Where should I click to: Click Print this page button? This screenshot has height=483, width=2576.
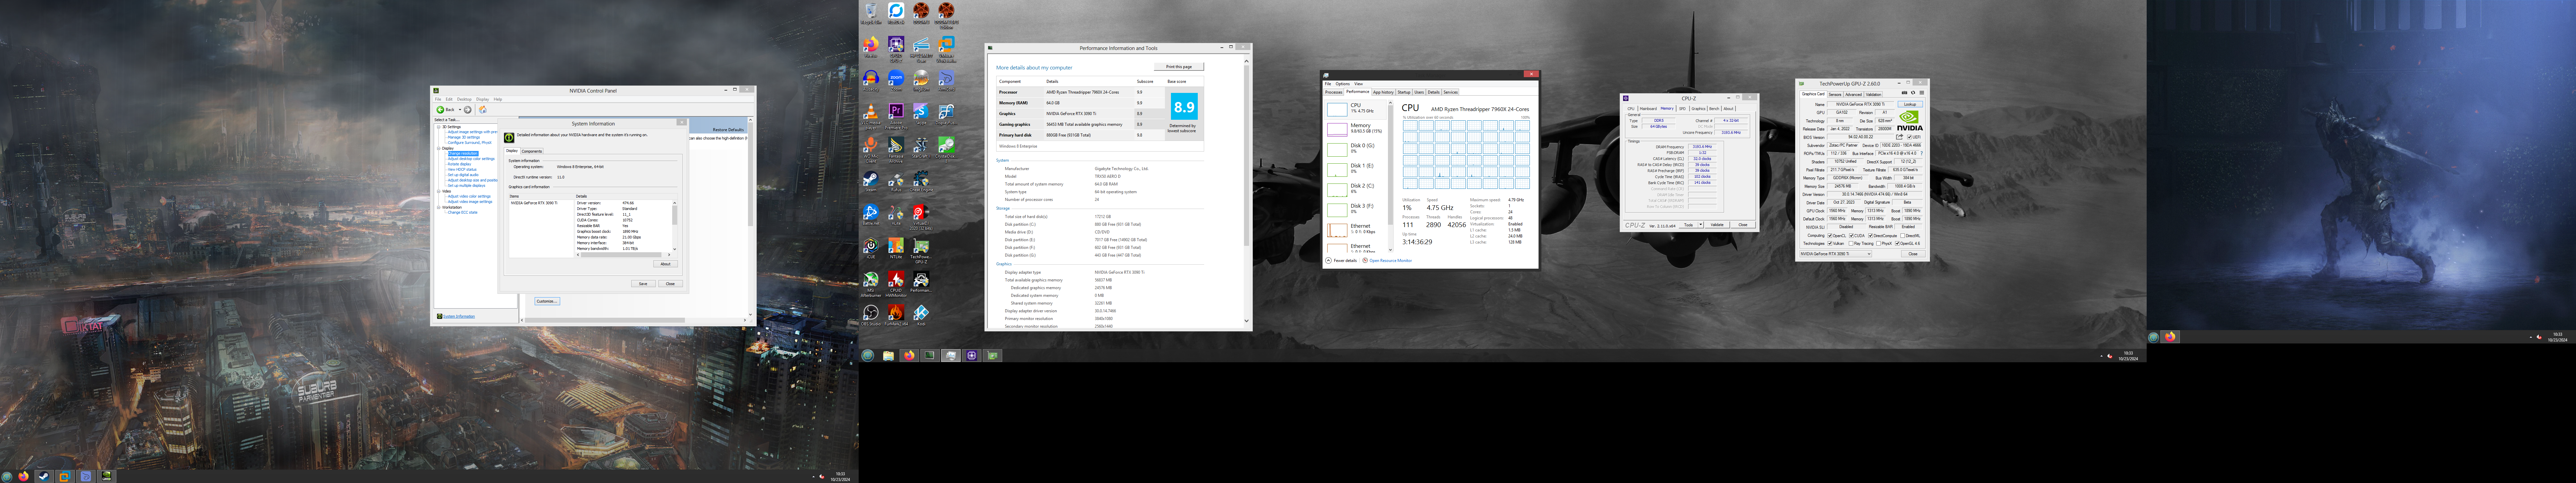click(x=1179, y=67)
